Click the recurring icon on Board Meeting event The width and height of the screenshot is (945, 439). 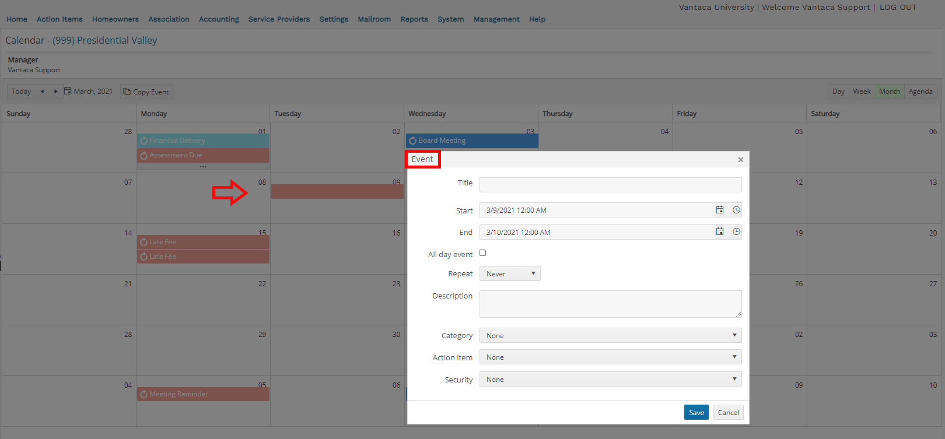(x=412, y=141)
